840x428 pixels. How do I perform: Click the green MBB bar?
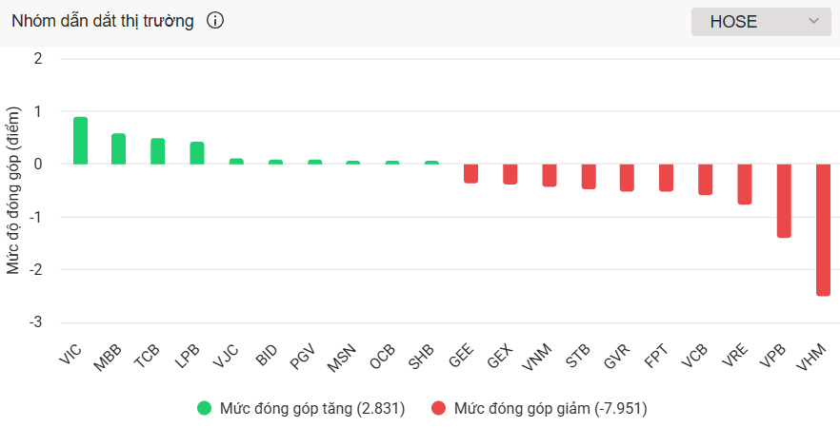(119, 149)
